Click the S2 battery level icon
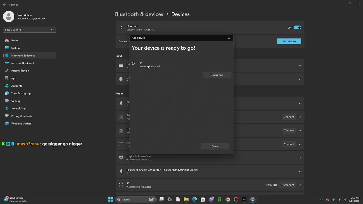 point(275,185)
